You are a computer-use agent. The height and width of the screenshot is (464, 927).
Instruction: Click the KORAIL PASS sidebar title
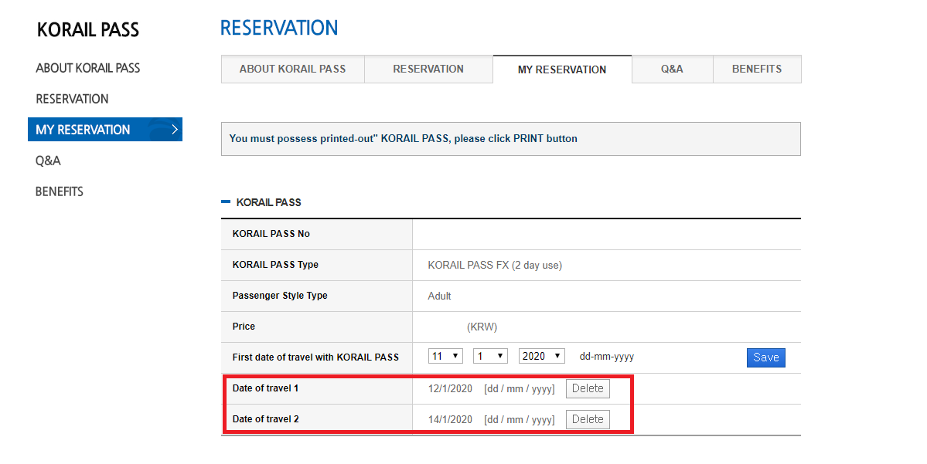pos(88,30)
